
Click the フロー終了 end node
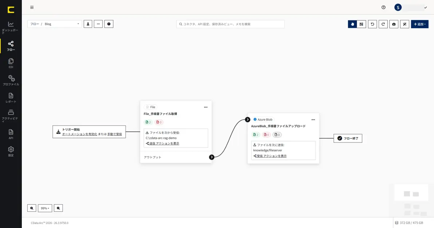(x=348, y=138)
